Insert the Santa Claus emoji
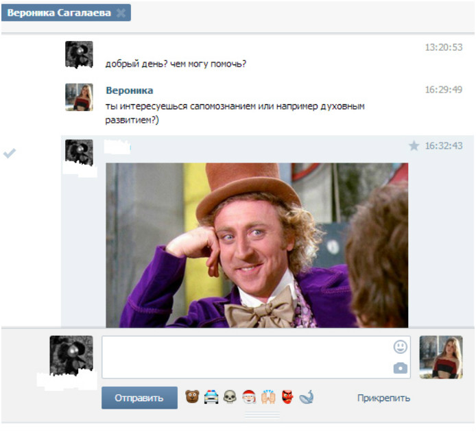Screen dimensions: 476x432 point(249,397)
